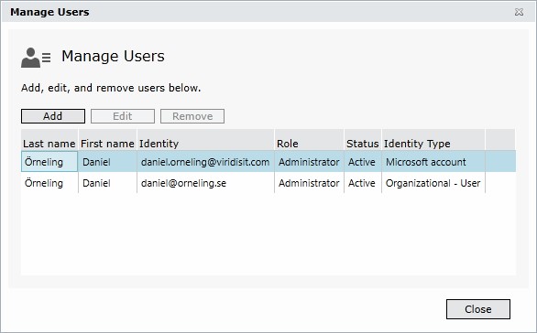Click Active status in Microsoft account row

(363, 162)
